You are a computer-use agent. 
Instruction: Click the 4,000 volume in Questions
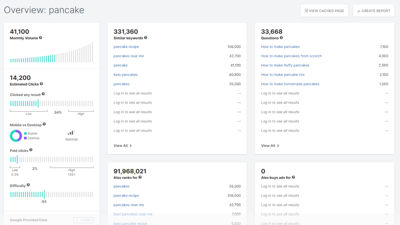click(383, 56)
